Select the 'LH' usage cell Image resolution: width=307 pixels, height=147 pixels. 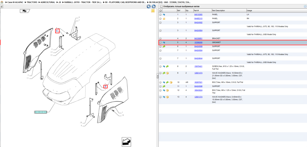[x=248, y=14]
